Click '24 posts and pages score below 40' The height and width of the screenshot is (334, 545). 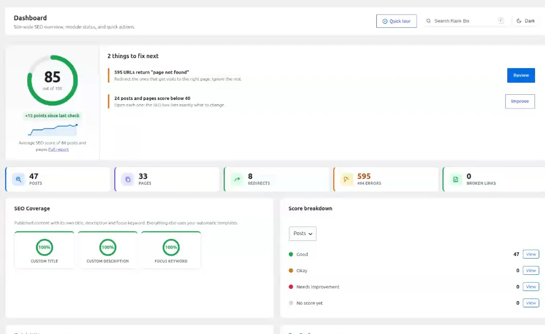point(152,98)
